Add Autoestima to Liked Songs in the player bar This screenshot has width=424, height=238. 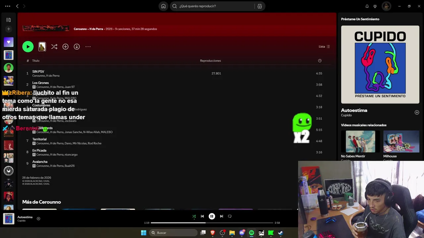tap(38, 218)
